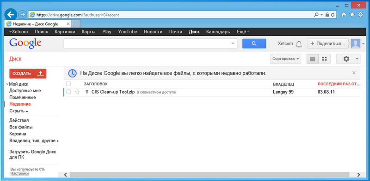Open address bar search dropdown arrow
370x181 pixels.
pos(321,15)
